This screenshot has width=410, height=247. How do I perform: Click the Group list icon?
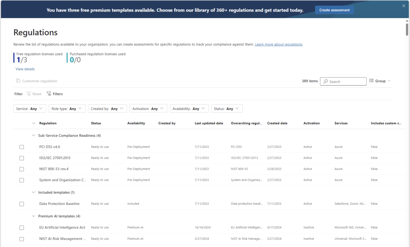371,81
